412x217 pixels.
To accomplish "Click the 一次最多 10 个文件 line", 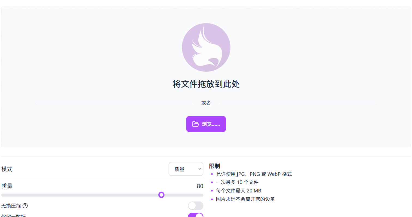I will [237, 182].
